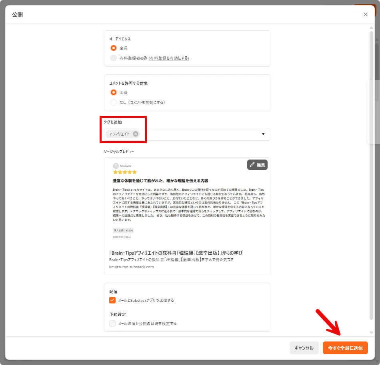
Task: Select the disabled 有料登録者のみ audience option
Action: click(x=114, y=58)
